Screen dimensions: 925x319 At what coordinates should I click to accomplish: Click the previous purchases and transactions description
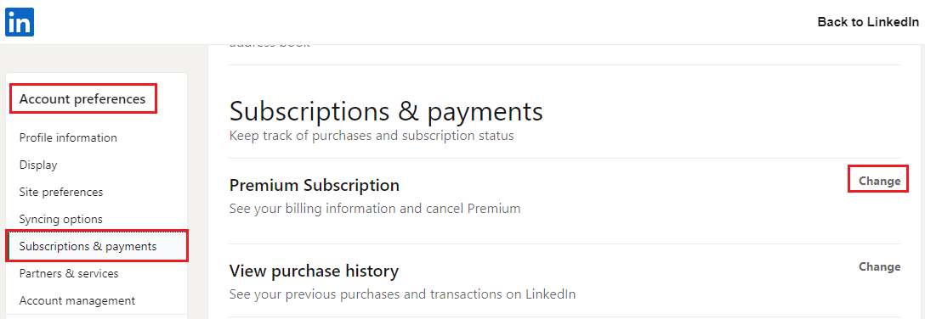[402, 294]
